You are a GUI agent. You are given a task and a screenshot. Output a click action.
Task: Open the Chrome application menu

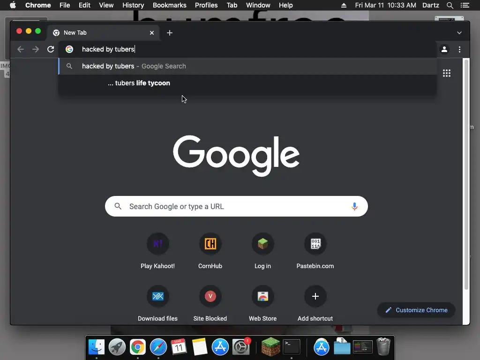[38, 5]
